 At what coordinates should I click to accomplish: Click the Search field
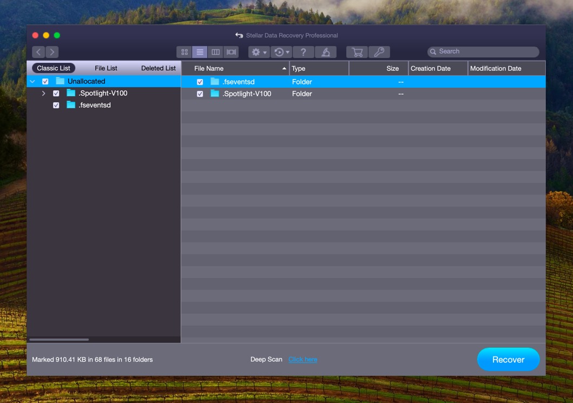coord(483,51)
